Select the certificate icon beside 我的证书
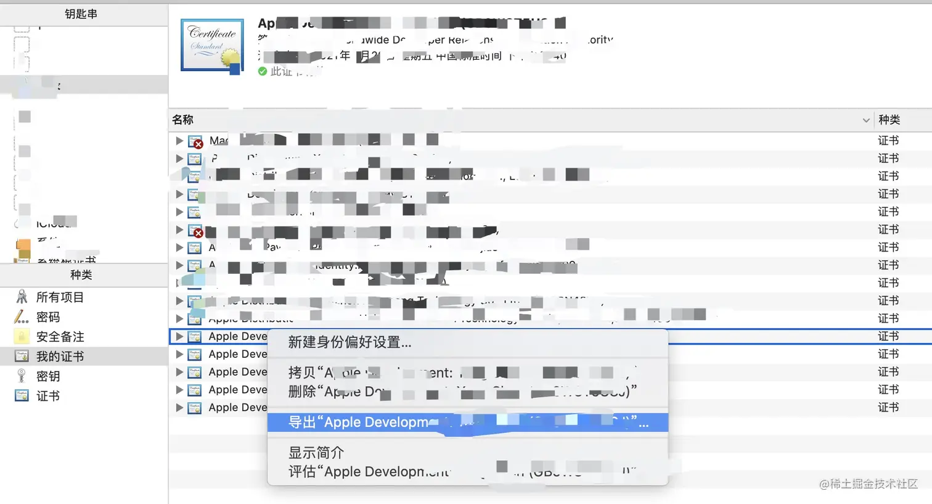 coord(22,356)
